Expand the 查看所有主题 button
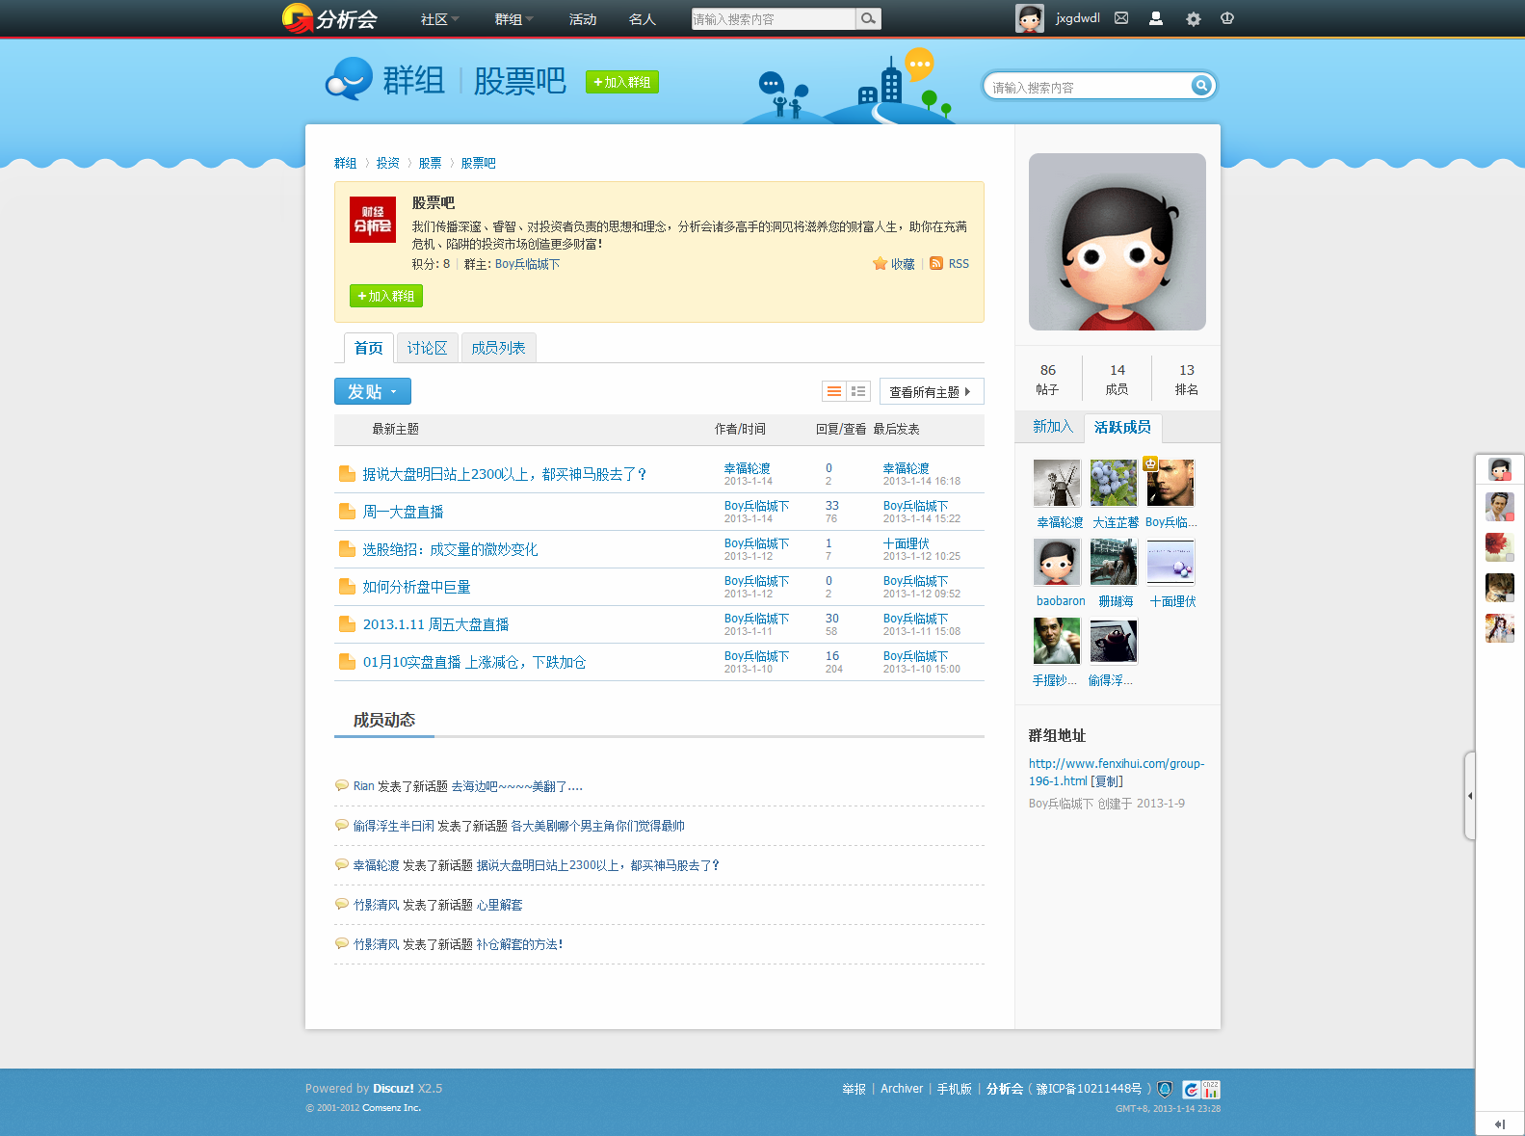The height and width of the screenshot is (1136, 1525). [932, 391]
